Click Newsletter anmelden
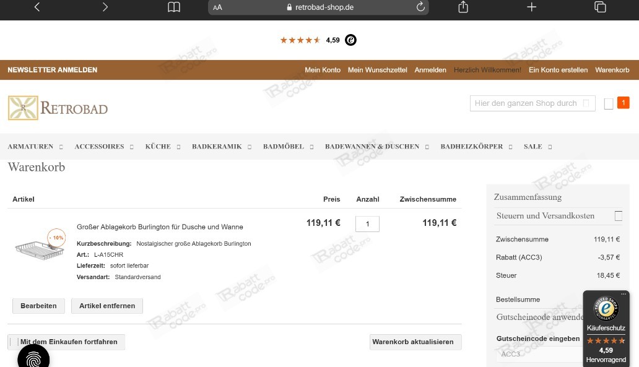 (53, 70)
